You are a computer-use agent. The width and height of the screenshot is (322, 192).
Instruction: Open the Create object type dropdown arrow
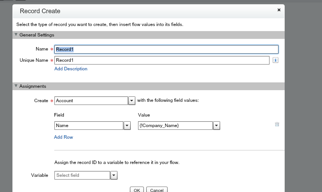pyautogui.click(x=132, y=101)
